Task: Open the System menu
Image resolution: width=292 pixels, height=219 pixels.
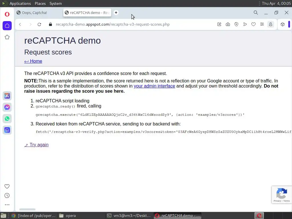Action: click(56, 3)
